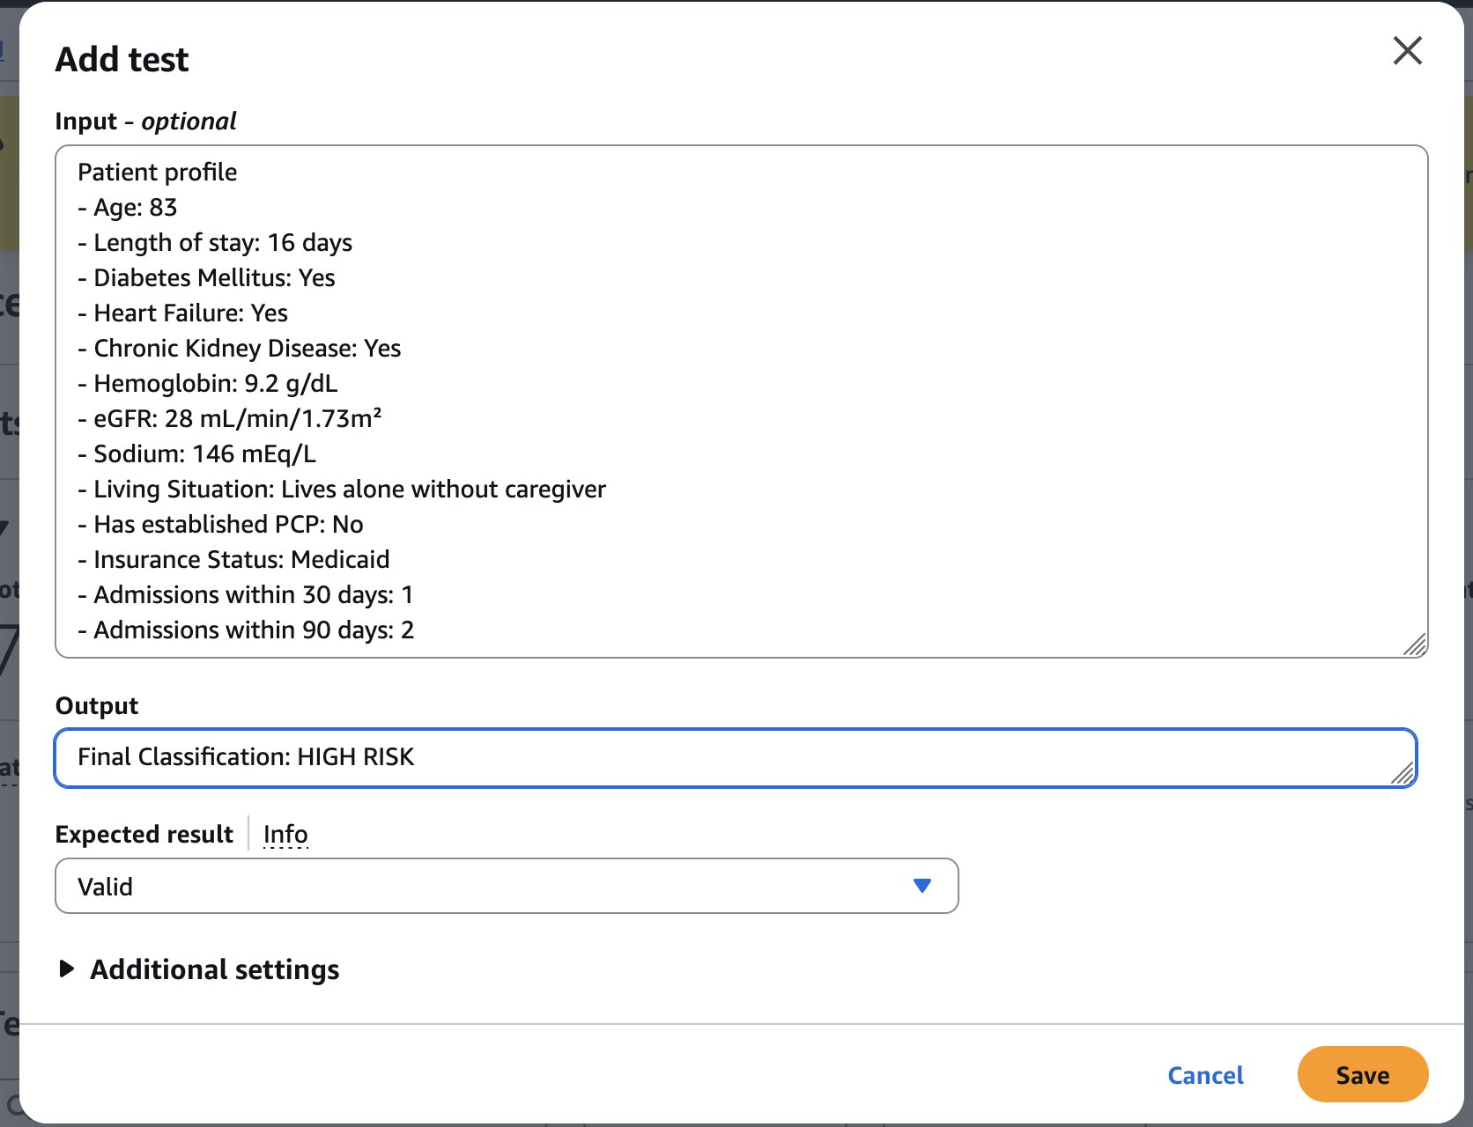This screenshot has height=1127, width=1473.
Task: Close the Add test dialog
Action: pos(1407,51)
